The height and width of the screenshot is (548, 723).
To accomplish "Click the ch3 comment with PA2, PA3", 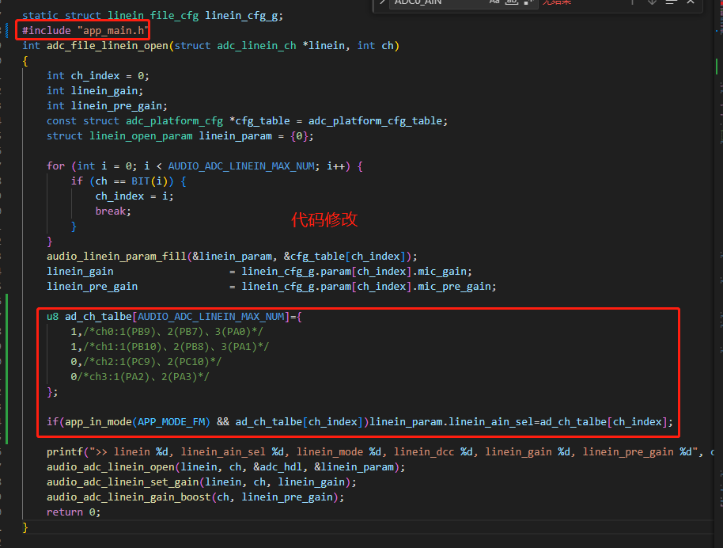I will [143, 377].
